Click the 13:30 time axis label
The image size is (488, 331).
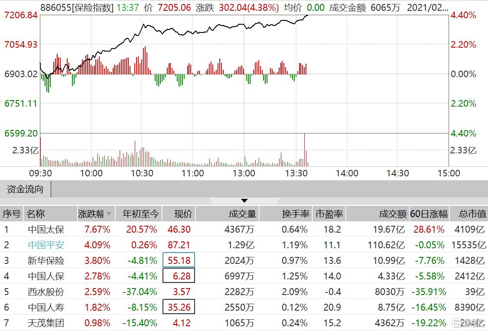[x=296, y=173]
